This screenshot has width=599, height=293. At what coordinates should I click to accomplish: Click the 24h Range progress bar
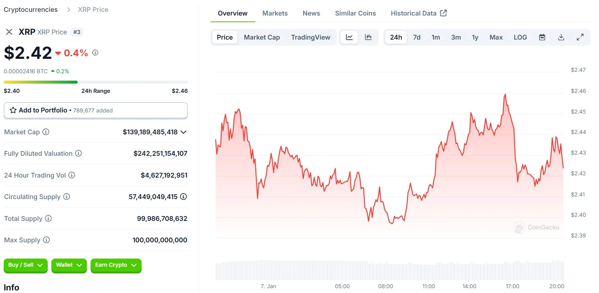click(x=96, y=82)
